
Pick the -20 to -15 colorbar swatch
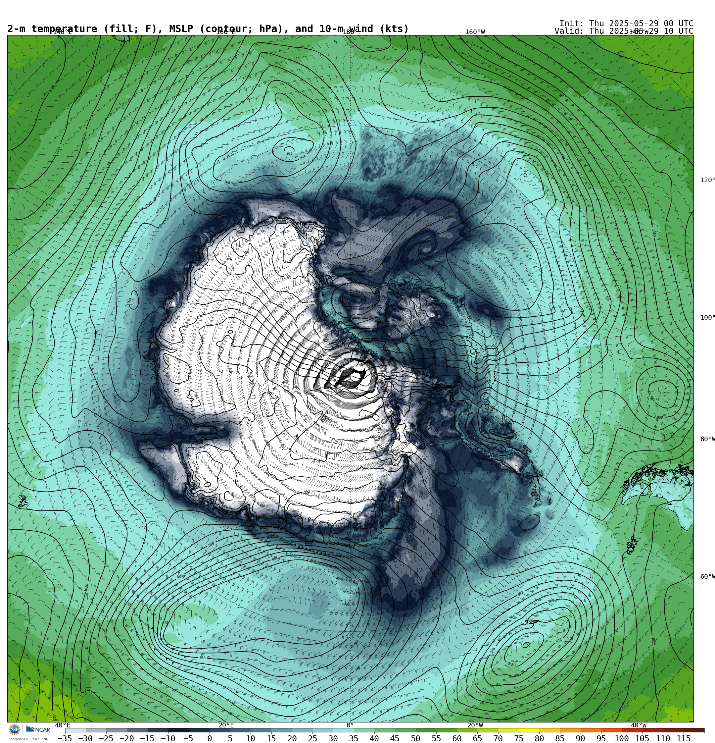(137, 730)
